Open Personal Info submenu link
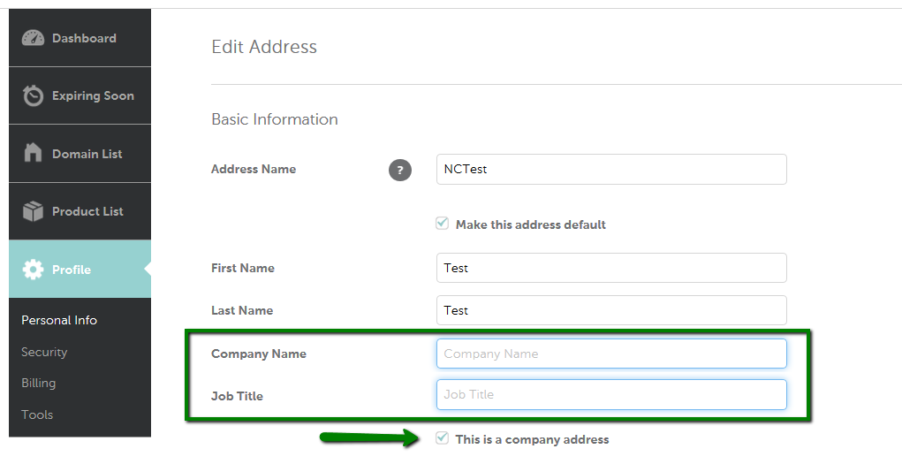902x464 pixels. coord(59,320)
